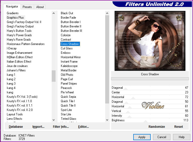
Task: Select Harry's Button Tools
Action: point(19,31)
